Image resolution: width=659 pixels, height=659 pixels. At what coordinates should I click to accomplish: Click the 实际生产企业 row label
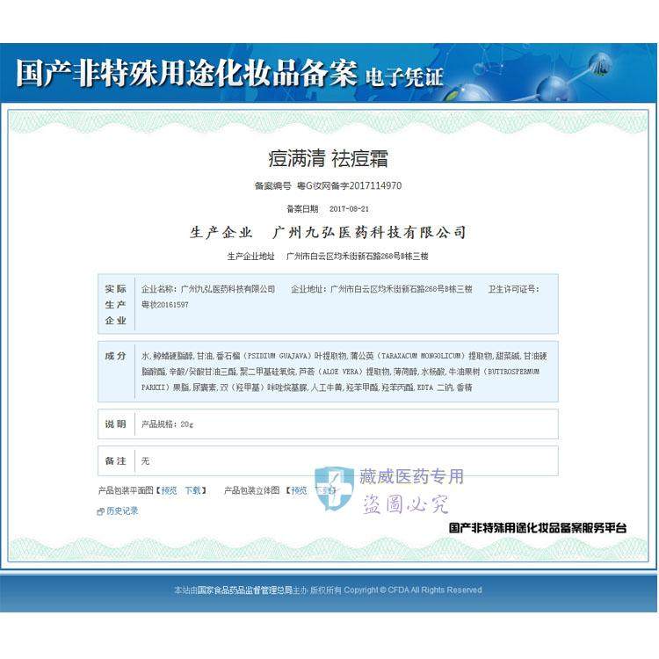point(116,304)
